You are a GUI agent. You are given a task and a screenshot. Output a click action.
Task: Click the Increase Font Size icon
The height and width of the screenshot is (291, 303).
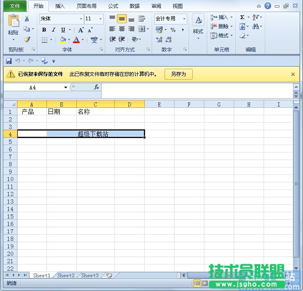point(81,30)
